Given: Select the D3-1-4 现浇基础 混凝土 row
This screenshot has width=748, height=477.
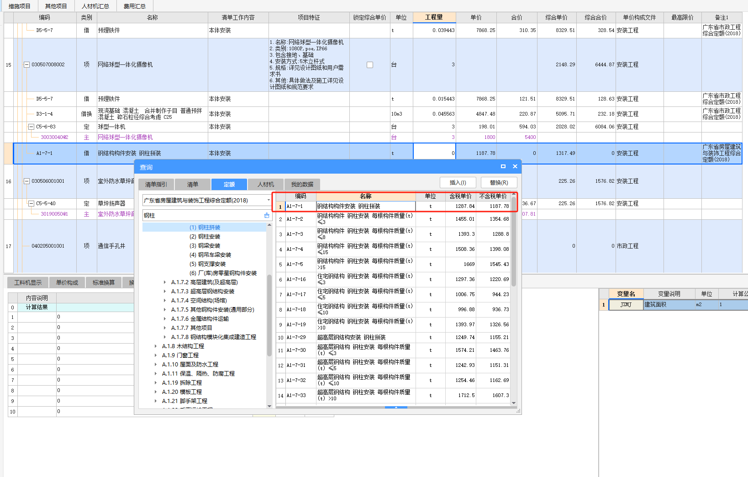Looking at the screenshot, I should [x=373, y=114].
